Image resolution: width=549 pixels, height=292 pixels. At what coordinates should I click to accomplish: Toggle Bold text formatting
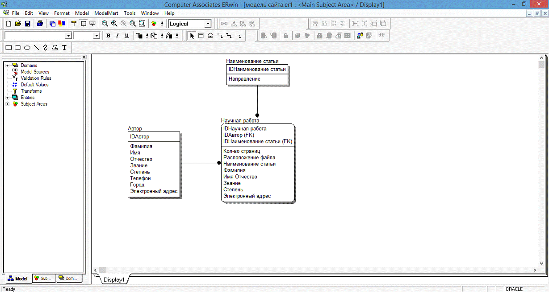coord(108,36)
